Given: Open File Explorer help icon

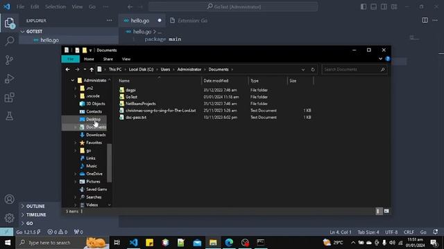Looking at the screenshot, I should tap(388, 59).
